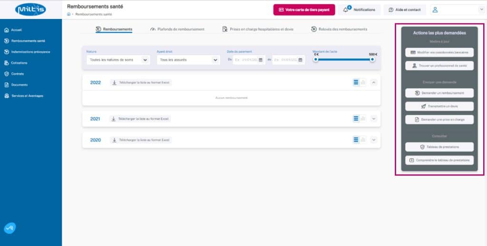This screenshot has height=246, width=487.
Task: Open the Nature filter dropdown
Action: (118, 60)
